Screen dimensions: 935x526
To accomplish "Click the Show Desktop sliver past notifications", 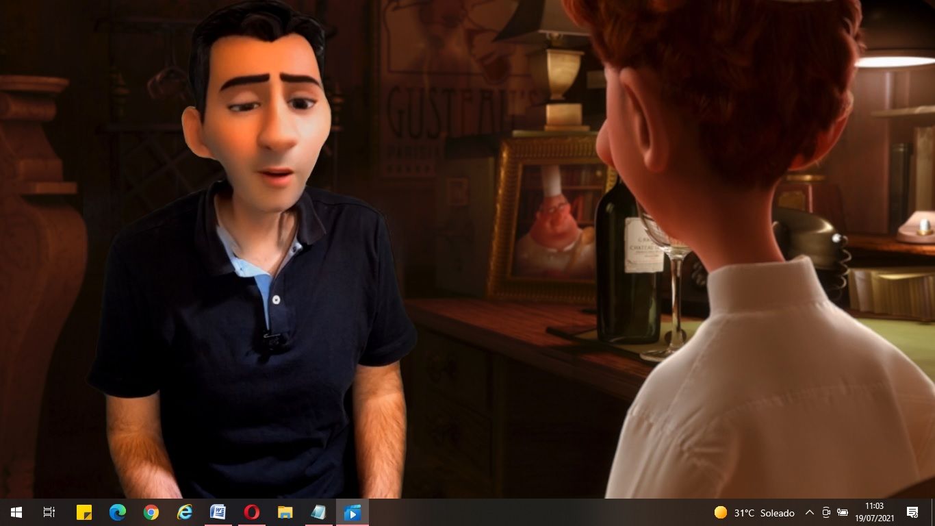I will tap(933, 512).
